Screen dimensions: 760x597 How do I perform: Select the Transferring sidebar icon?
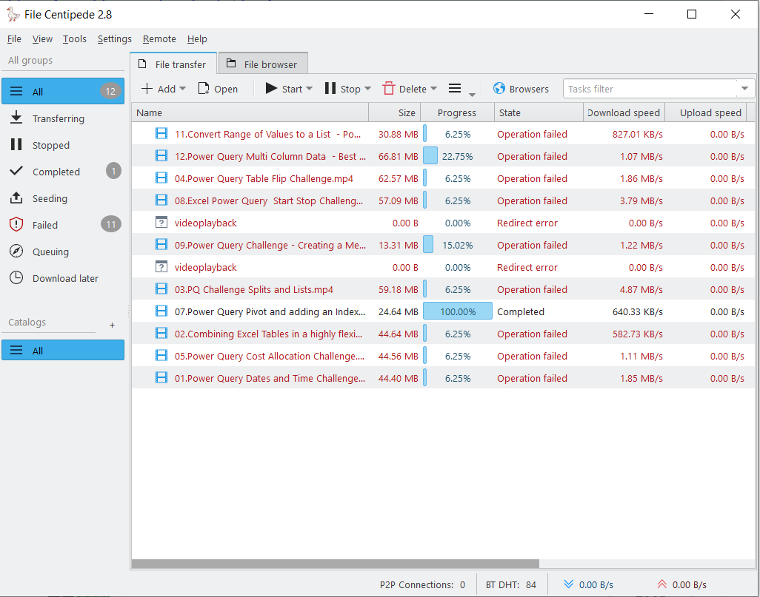[x=16, y=118]
